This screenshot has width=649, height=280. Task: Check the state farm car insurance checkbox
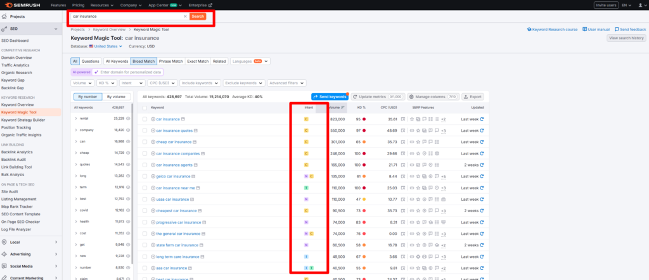tap(145, 245)
